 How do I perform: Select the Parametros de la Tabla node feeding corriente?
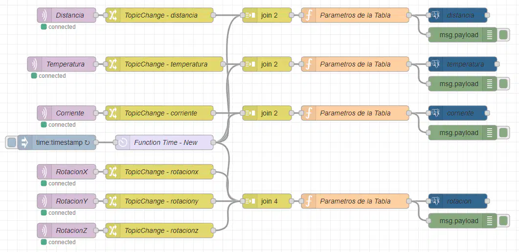click(x=355, y=113)
